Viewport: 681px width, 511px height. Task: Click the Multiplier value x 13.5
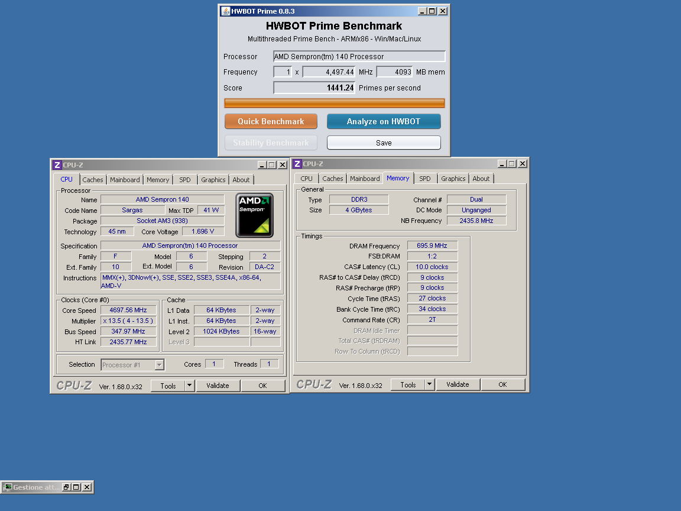click(x=128, y=321)
